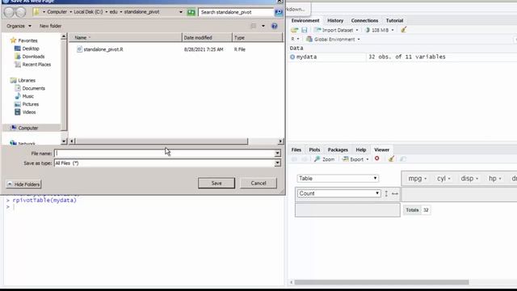Select Music library
The image size is (517, 291).
tap(27, 96)
